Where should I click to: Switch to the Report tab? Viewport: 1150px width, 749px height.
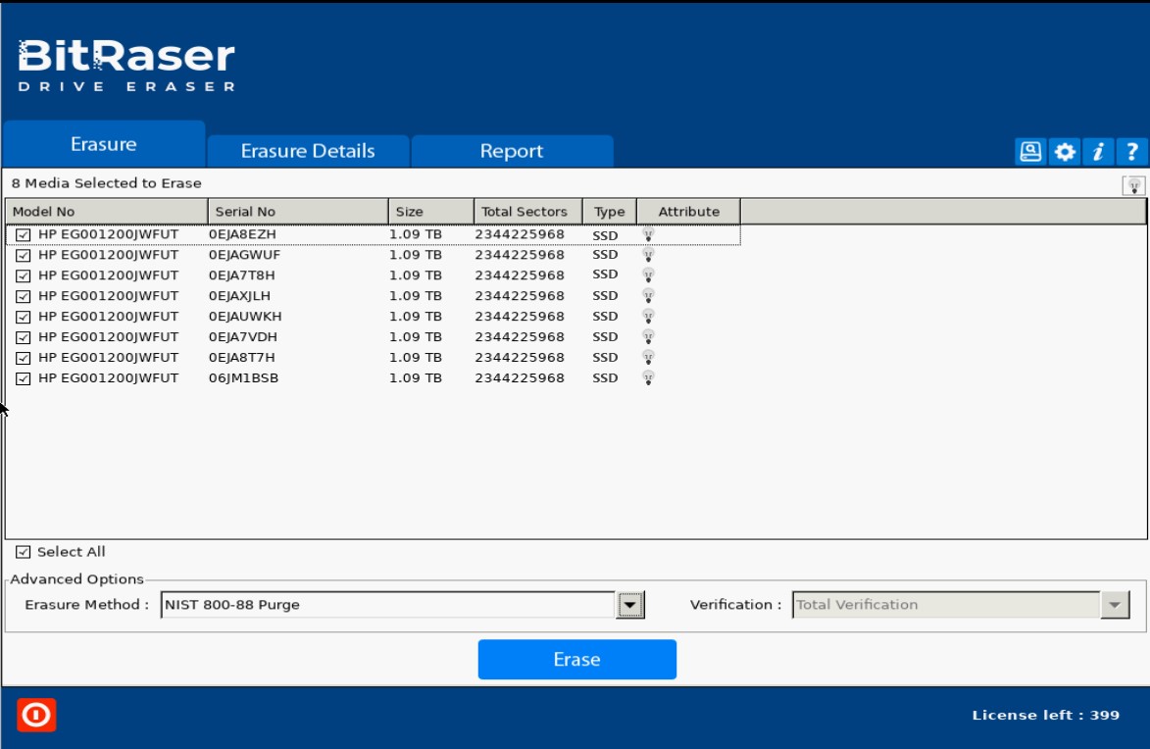(x=512, y=151)
